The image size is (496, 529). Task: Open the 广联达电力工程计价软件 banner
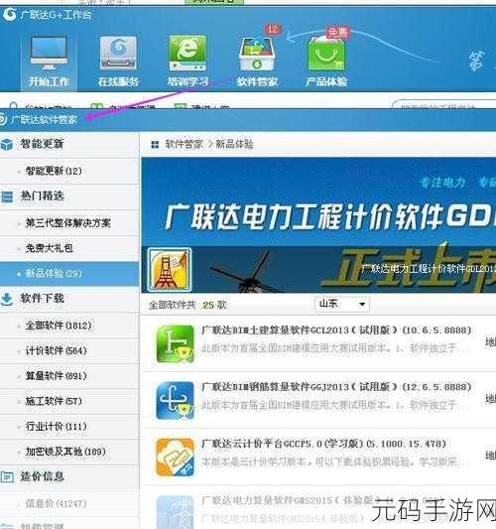pyautogui.click(x=318, y=225)
